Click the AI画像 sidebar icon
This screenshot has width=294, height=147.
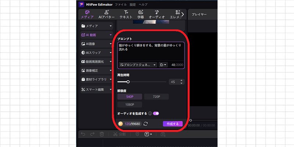[x=83, y=44]
